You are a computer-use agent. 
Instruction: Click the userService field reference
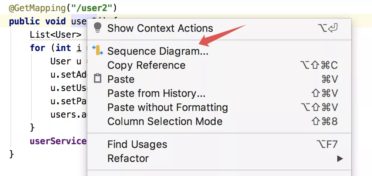[x=58, y=141]
